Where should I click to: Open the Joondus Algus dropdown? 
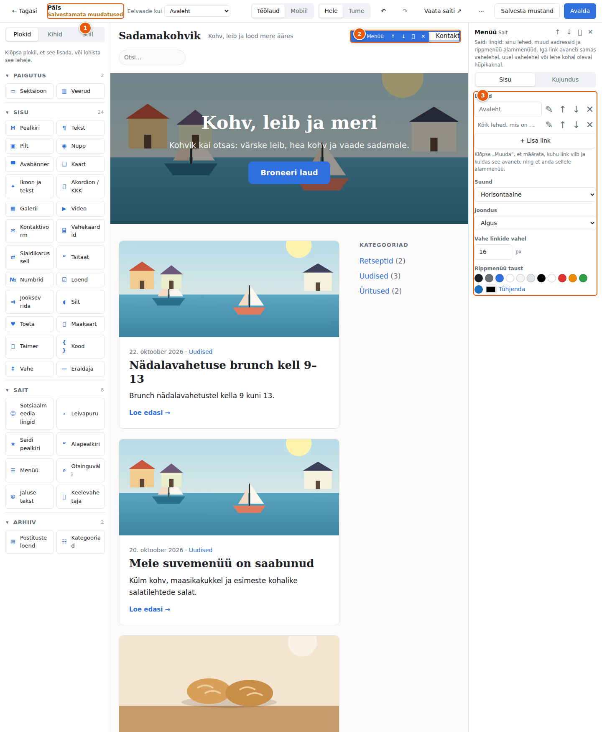tap(535, 223)
